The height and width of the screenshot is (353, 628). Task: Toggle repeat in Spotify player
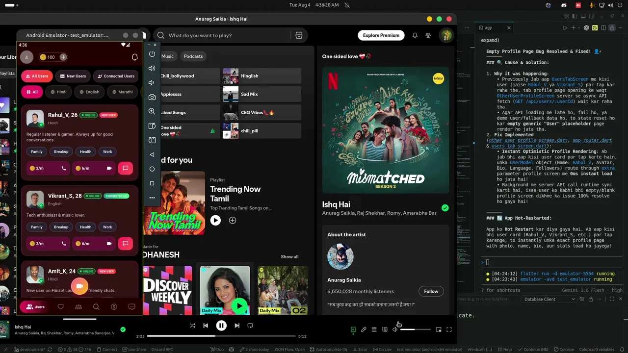point(250,326)
